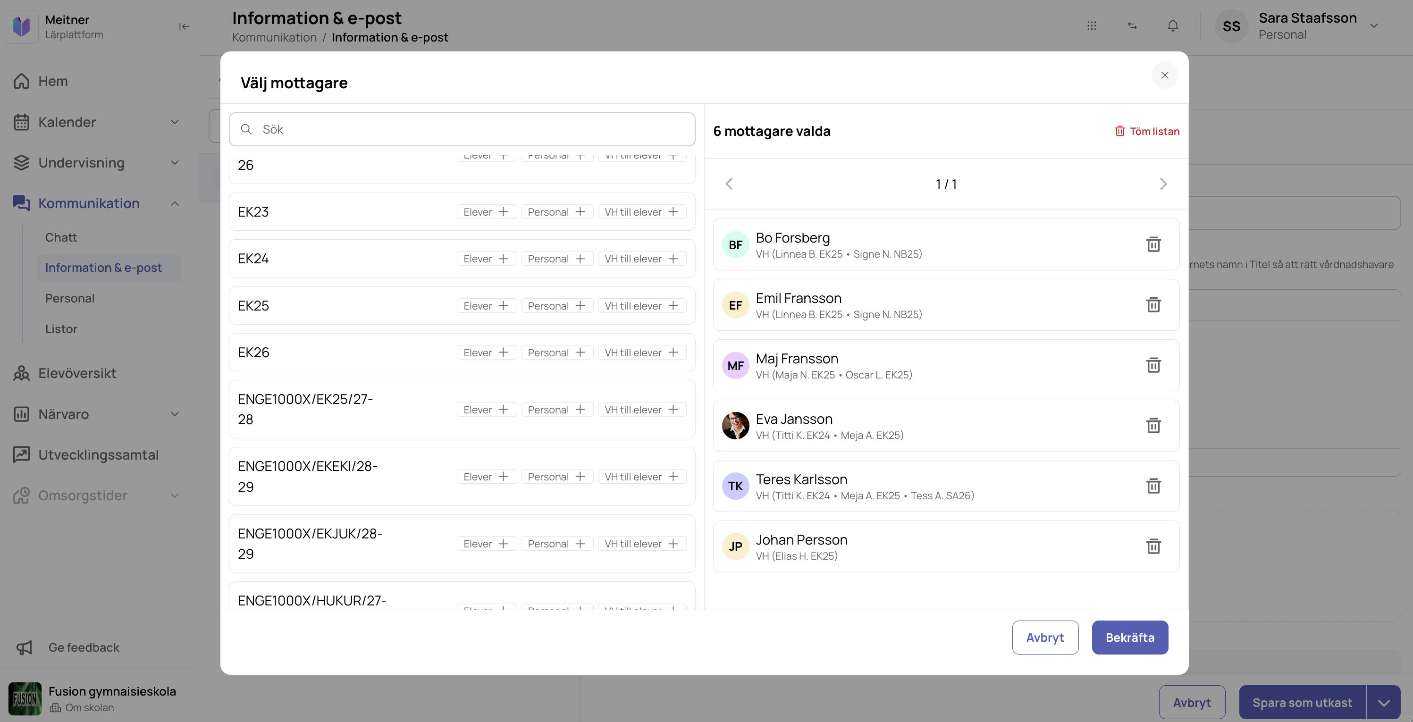
Task: Open Sara Staafsson user menu
Action: (x=1297, y=26)
